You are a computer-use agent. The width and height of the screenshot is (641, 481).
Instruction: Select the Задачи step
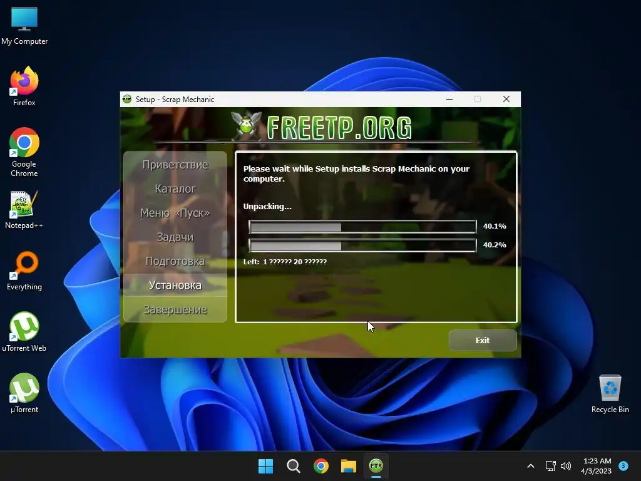[175, 237]
